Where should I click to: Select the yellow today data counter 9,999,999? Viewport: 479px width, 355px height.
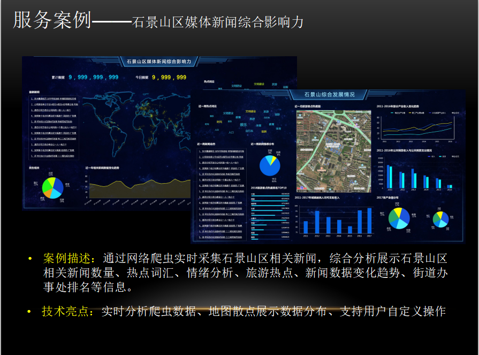169,78
